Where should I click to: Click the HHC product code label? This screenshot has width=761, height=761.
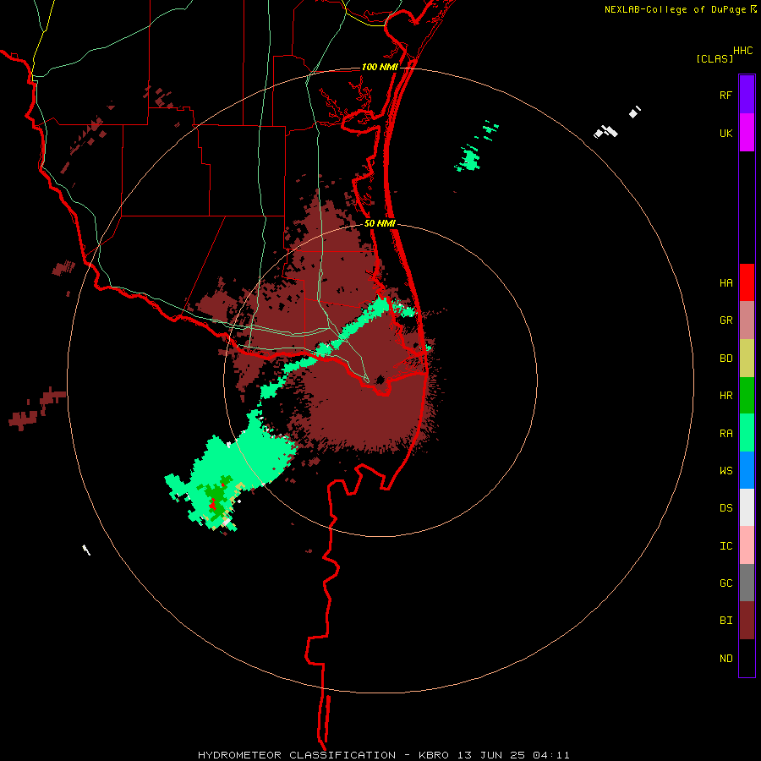point(742,51)
